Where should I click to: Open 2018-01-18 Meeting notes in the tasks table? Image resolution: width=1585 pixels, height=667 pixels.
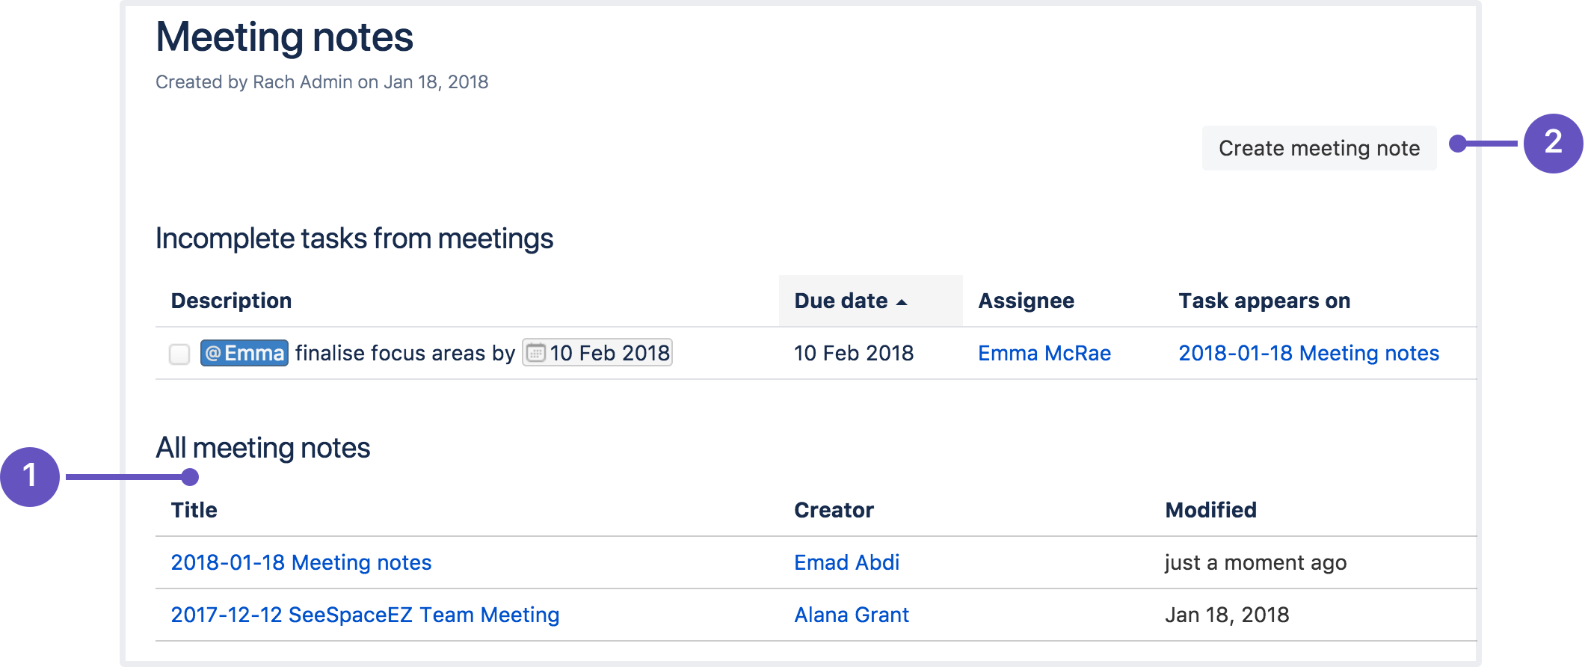(1308, 353)
